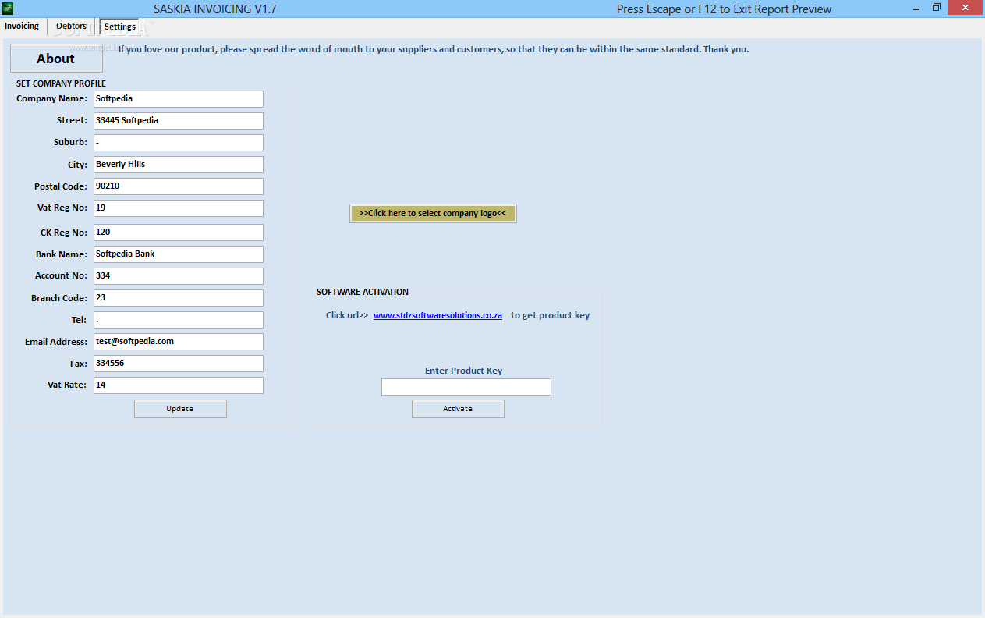The image size is (985, 618).
Task: Switch to the Invoicing tab
Action: (x=22, y=27)
